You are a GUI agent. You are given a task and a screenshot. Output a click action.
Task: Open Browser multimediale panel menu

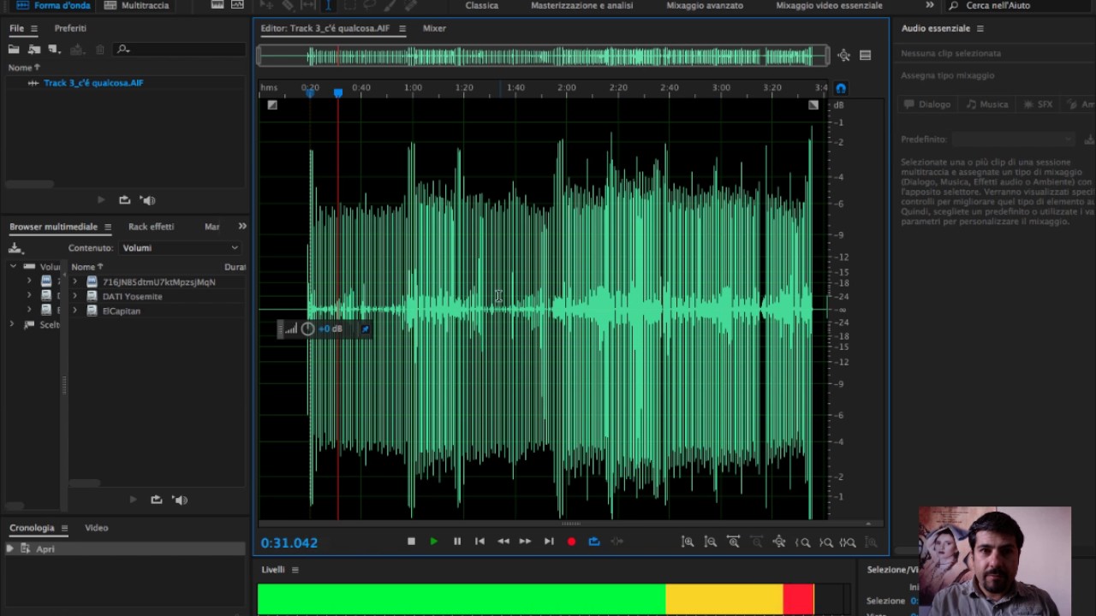coord(108,227)
